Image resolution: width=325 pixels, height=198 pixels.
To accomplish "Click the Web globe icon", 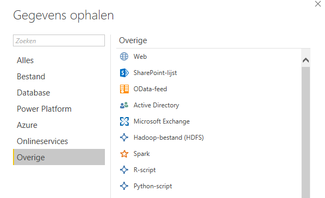I will 124,57.
